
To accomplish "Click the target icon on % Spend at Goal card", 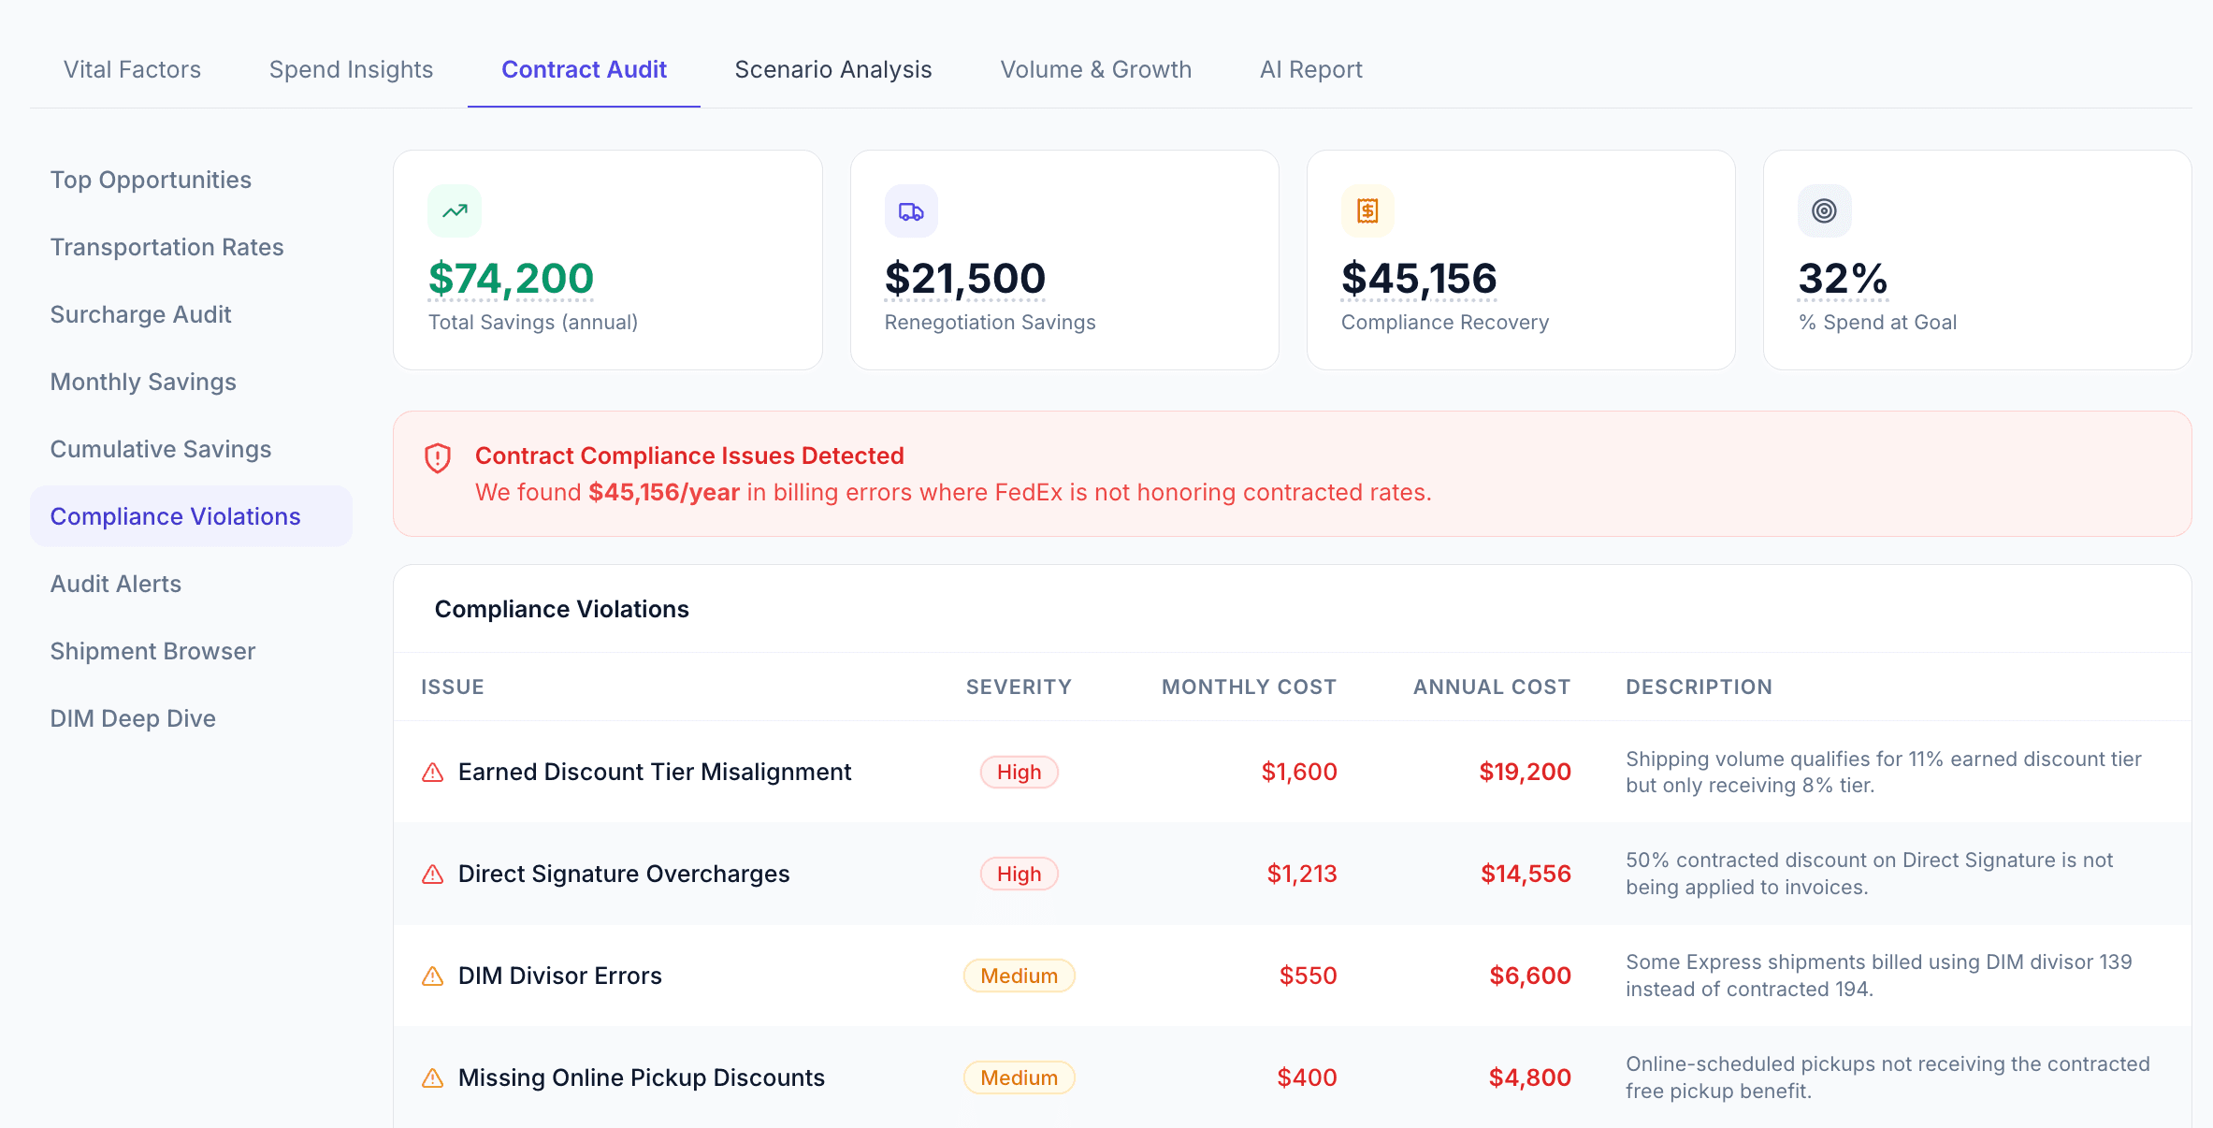I will tap(1823, 210).
